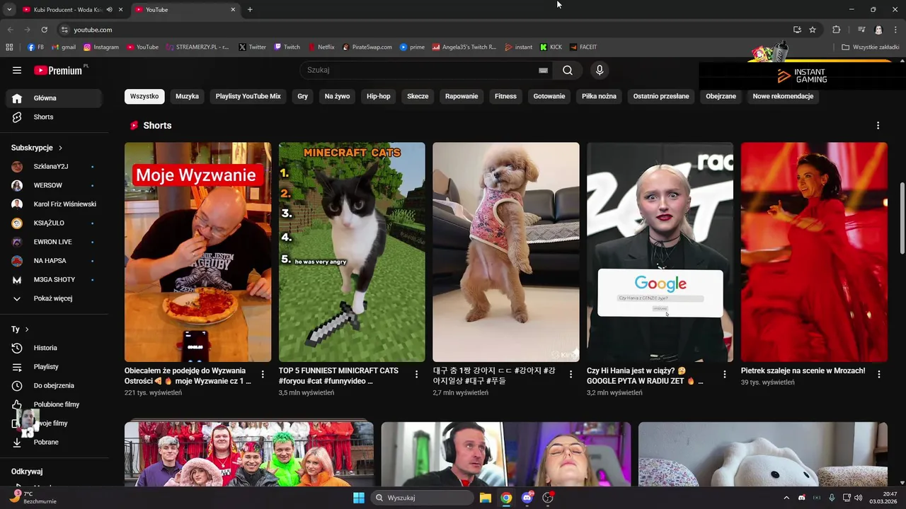Open options for the Pietrek short

coord(878,374)
